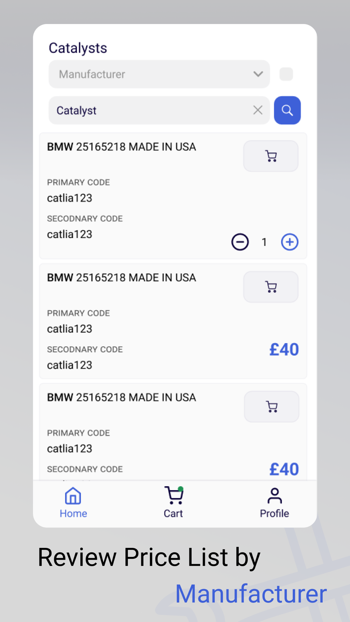The image size is (350, 622).
Task: Add third BMW catalyst to cart
Action: pyautogui.click(x=272, y=407)
